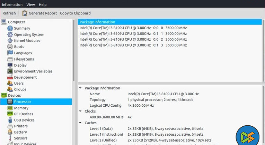Select USB Devices in the tree
265x145 pixels.
[x=24, y=120]
